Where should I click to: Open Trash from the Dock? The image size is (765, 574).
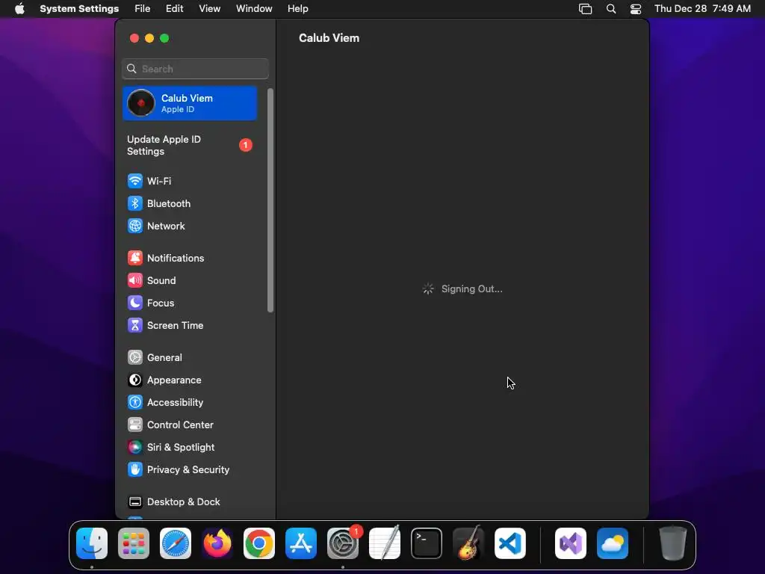tap(673, 543)
